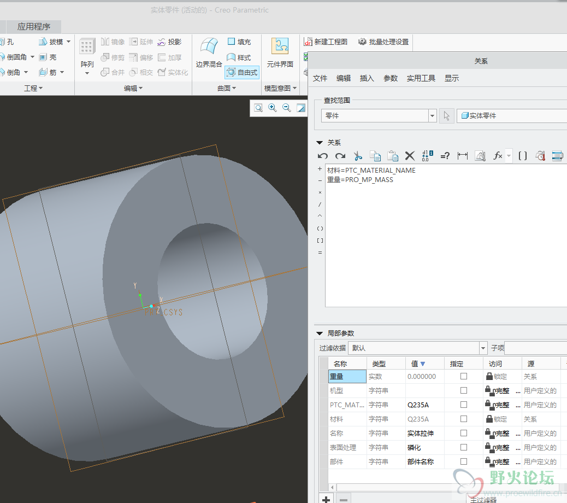This screenshot has width=567, height=503.
Task: Collapse the 关系 section expander
Action: [320, 143]
